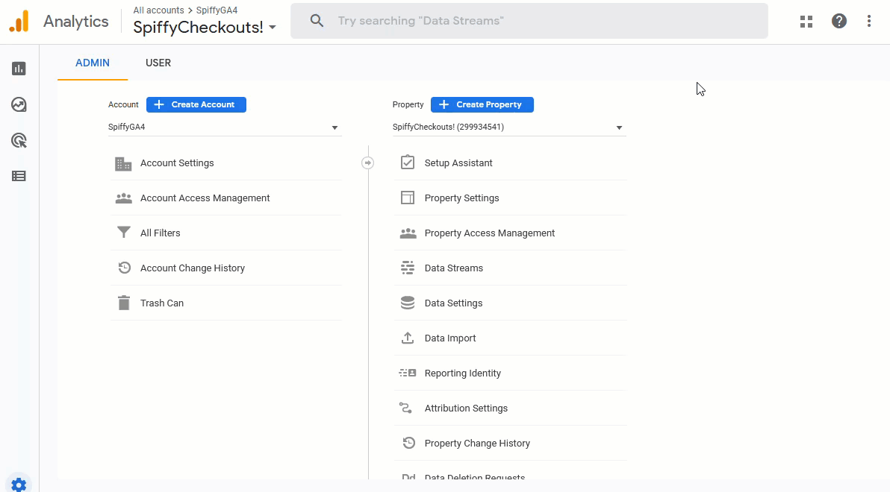890x492 pixels.
Task: Click the Create Property button
Action: [x=482, y=105]
